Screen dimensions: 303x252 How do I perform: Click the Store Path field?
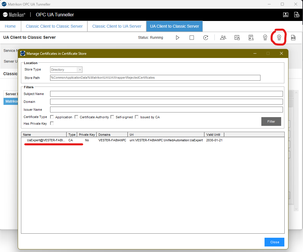pyautogui.click(x=155, y=78)
